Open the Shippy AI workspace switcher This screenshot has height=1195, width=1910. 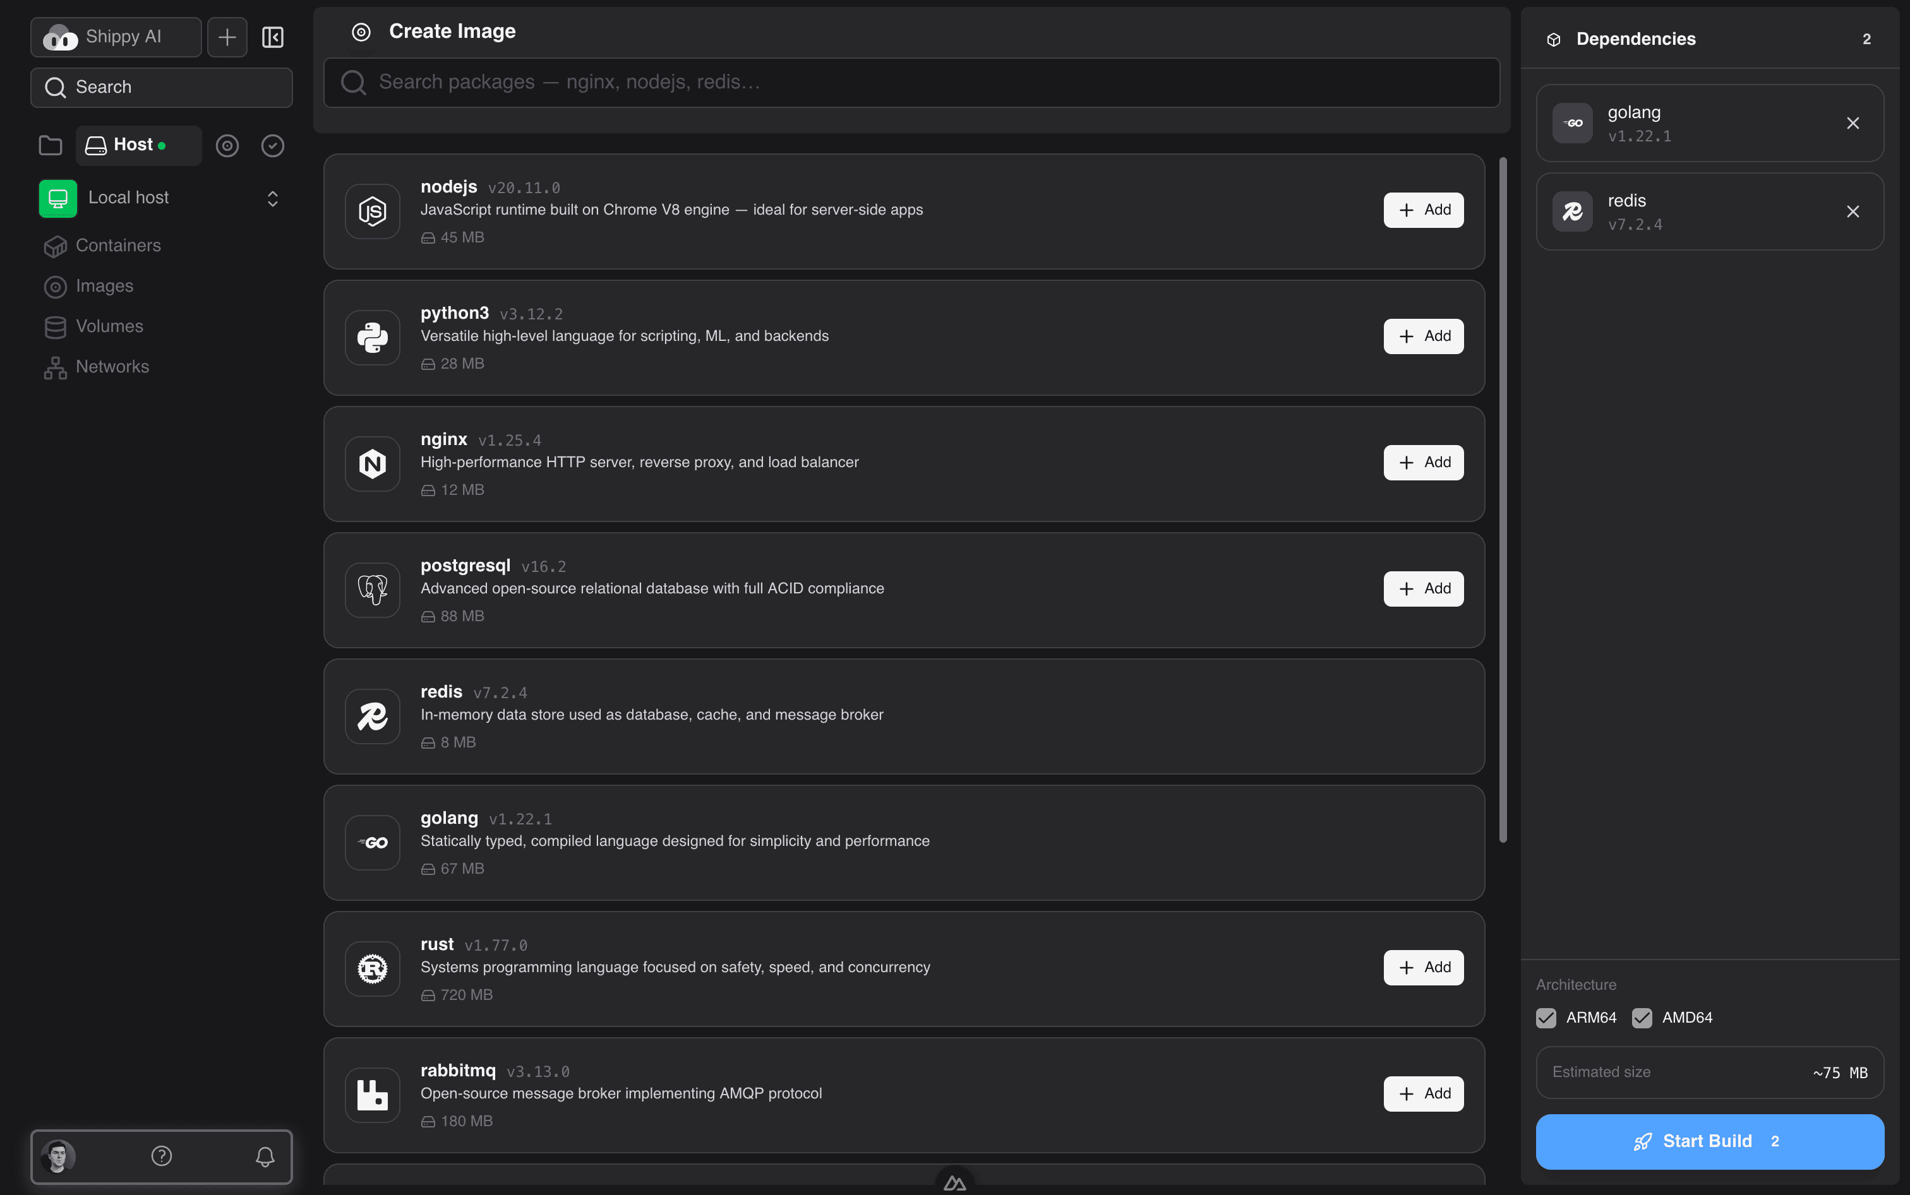click(116, 37)
